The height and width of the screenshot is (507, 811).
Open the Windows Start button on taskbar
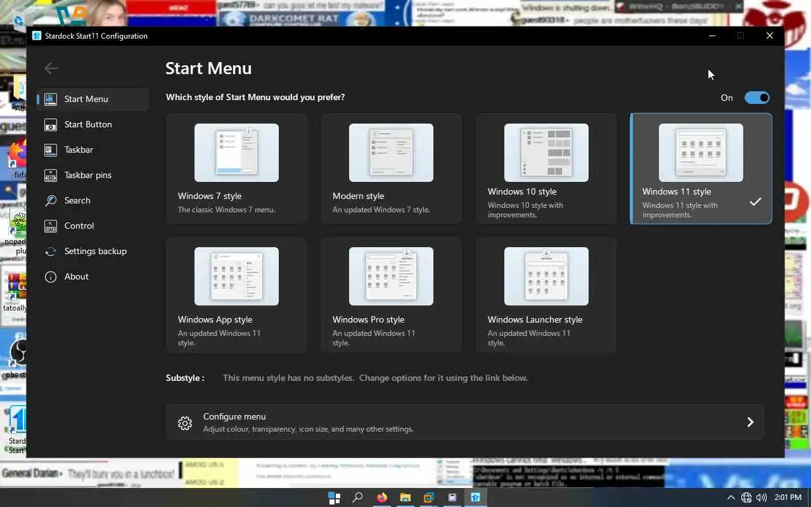pyautogui.click(x=334, y=497)
